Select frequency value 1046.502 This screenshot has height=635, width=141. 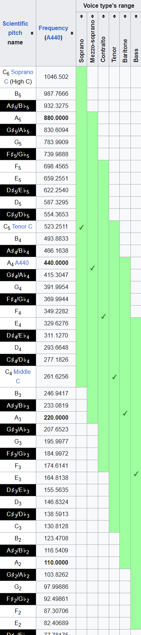[56, 77]
